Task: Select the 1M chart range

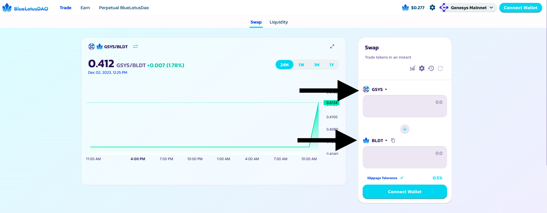Action: pyautogui.click(x=317, y=65)
